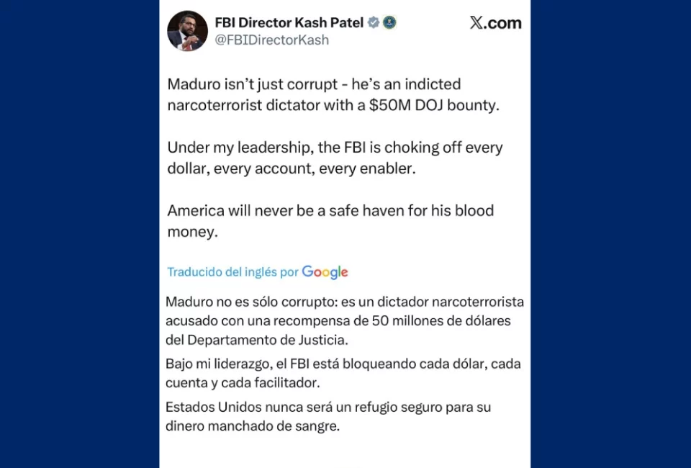Click the tweet author's profile avatar
Image resolution: width=691 pixels, height=468 pixels.
(187, 31)
